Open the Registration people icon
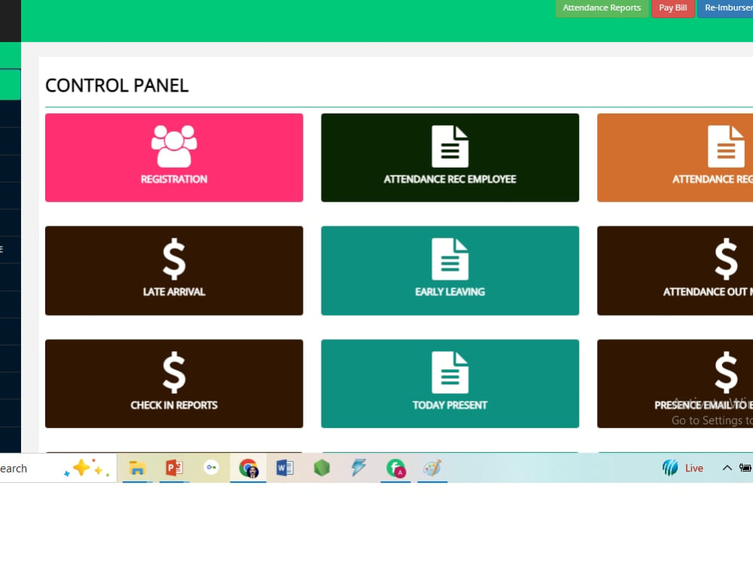753x564 pixels. click(174, 147)
